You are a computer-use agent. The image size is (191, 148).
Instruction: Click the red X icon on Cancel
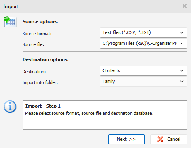160,139
